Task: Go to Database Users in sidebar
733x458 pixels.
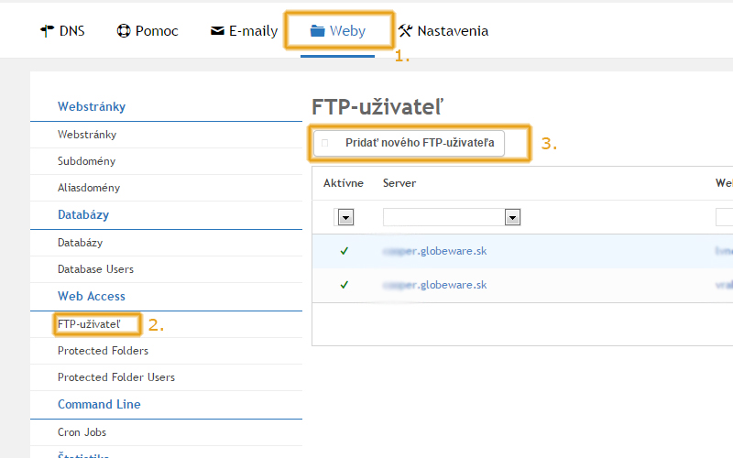Action: tap(95, 269)
